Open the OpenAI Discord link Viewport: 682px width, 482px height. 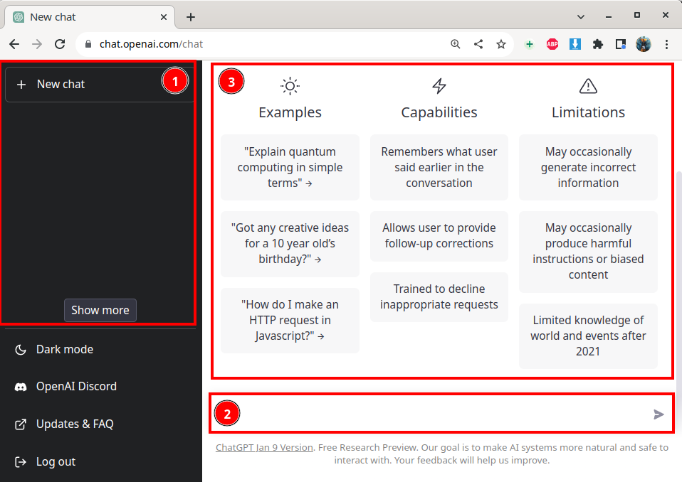(x=100, y=387)
